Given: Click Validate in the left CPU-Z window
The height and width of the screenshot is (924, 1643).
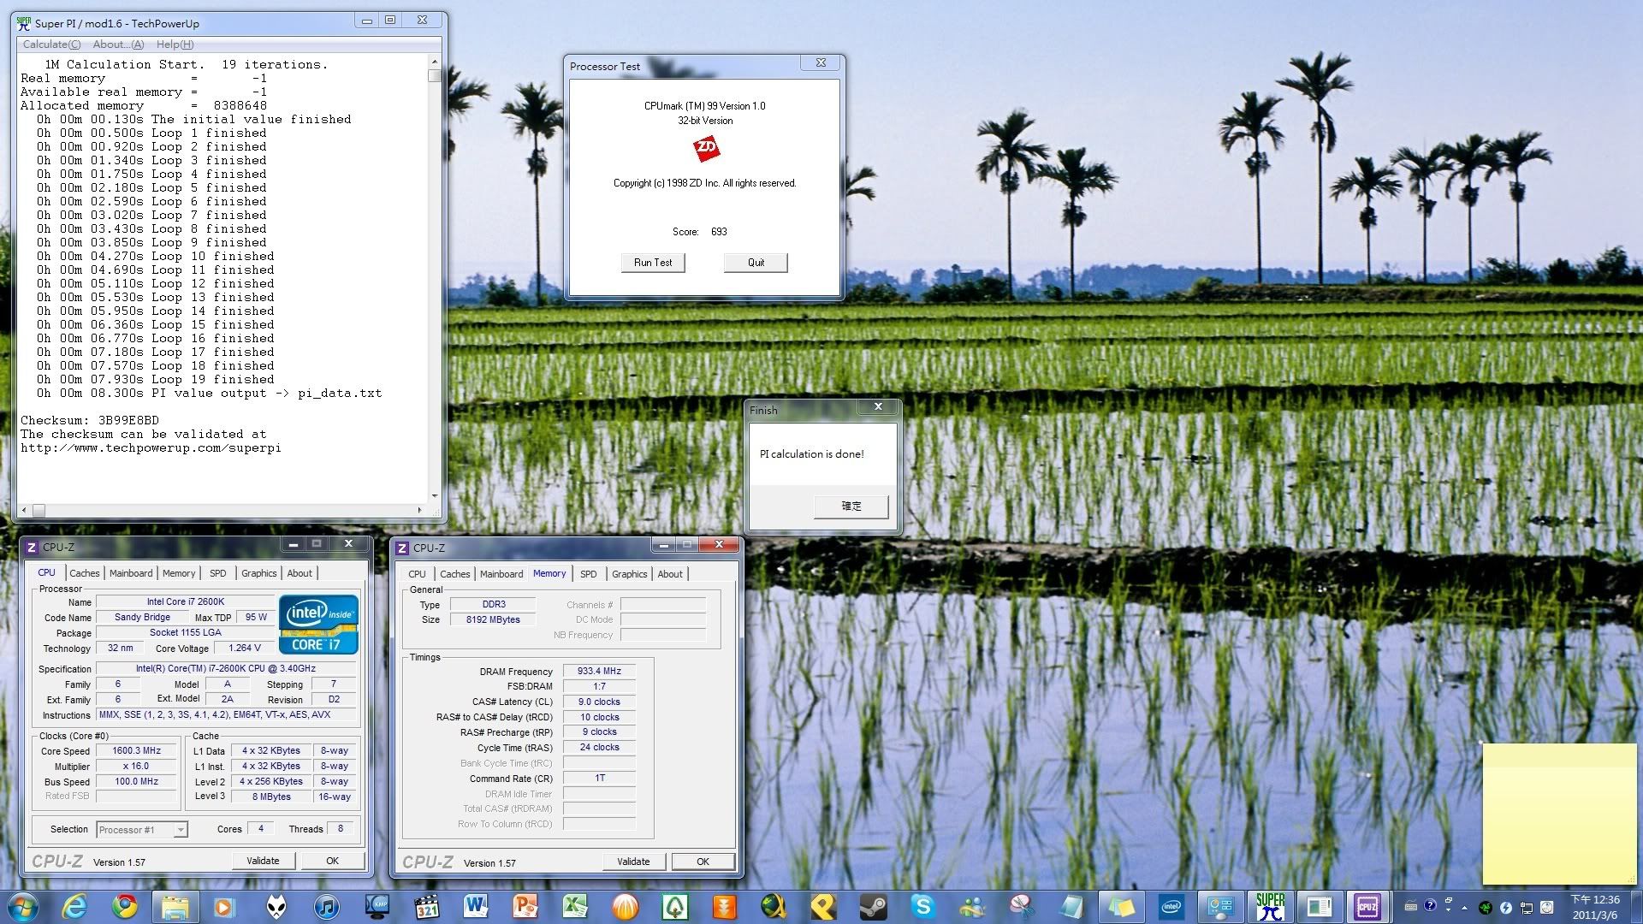Looking at the screenshot, I should point(263,861).
